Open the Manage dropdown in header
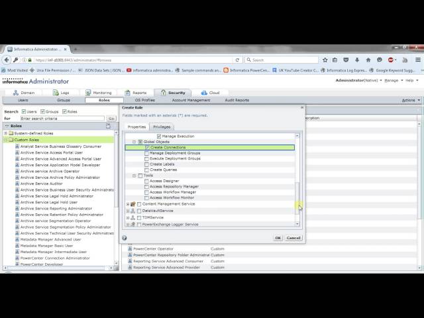 pyautogui.click(x=394, y=80)
